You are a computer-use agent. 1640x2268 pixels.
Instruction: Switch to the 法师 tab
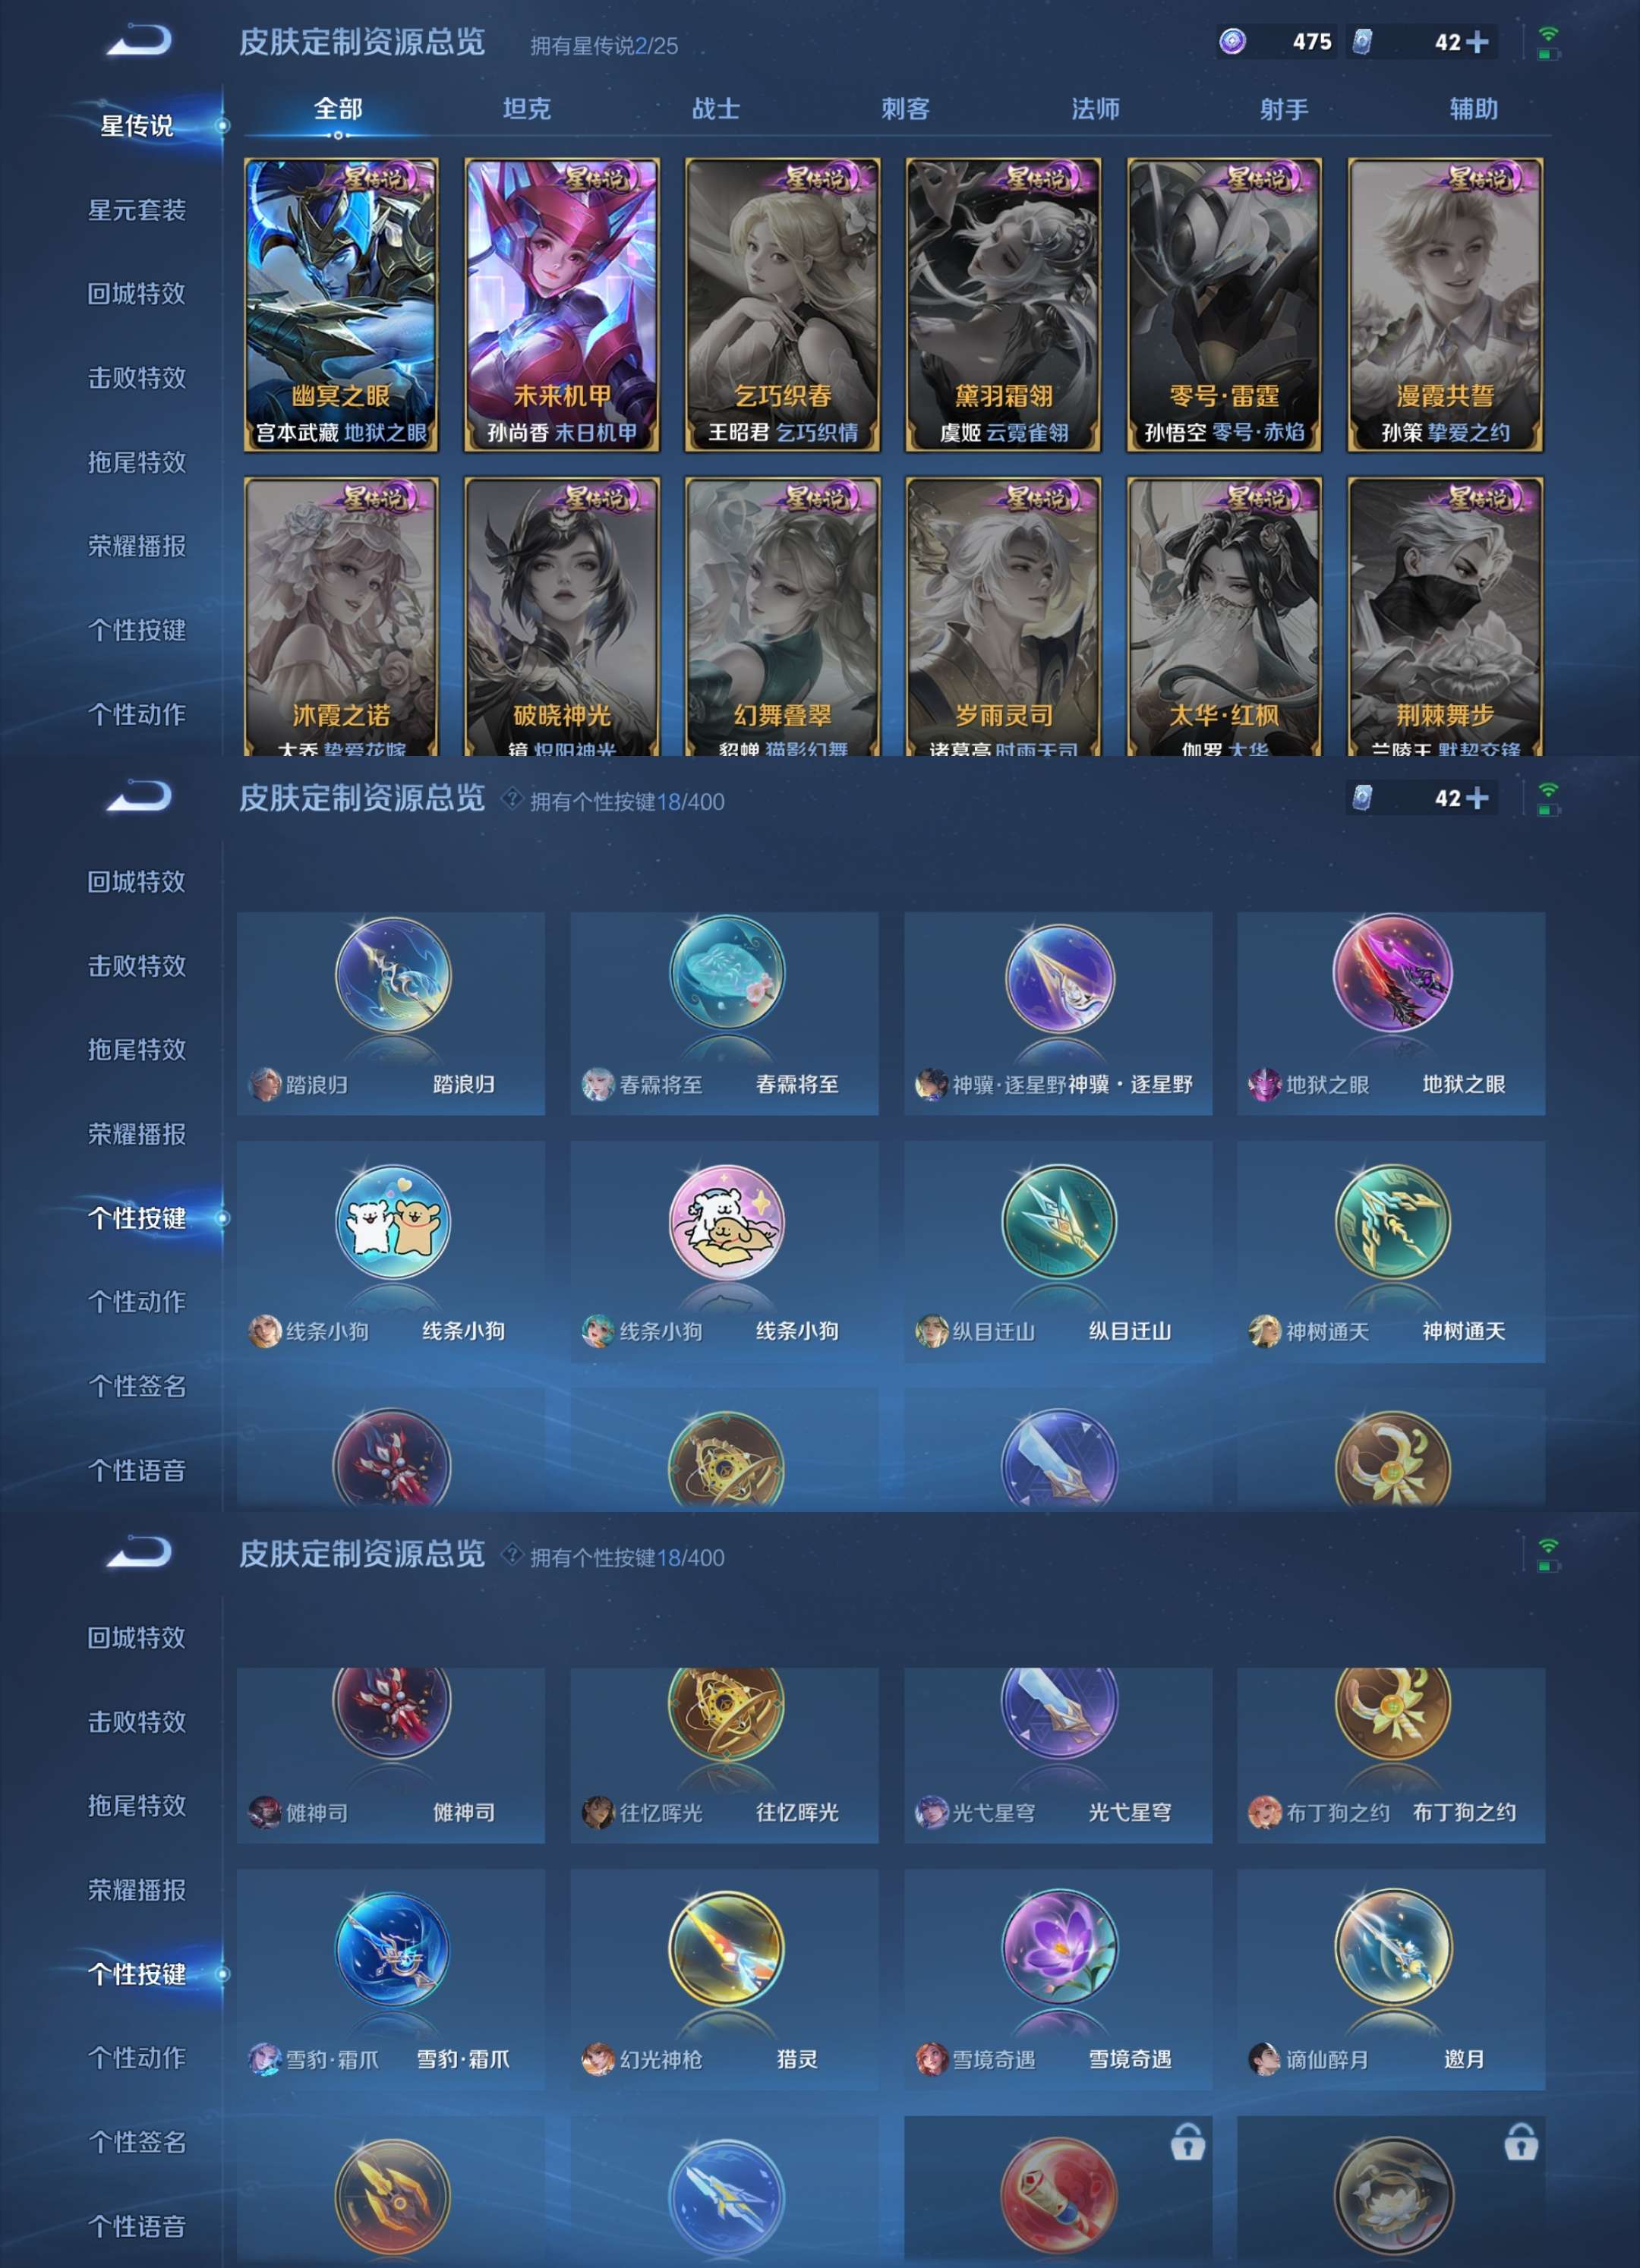pyautogui.click(x=1095, y=109)
